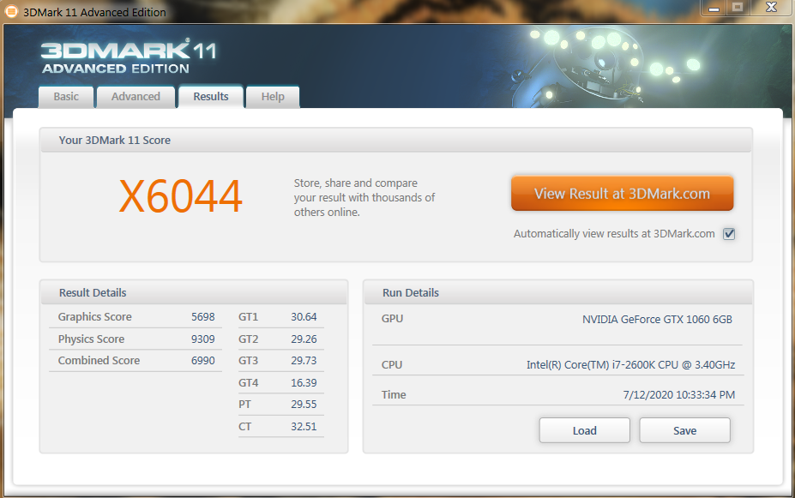
Task: Minimize the 3DMark 11 window
Action: click(x=714, y=8)
